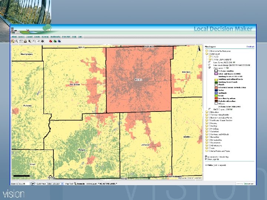
Task: Click the Recreation folder icon
Action: 207,137
